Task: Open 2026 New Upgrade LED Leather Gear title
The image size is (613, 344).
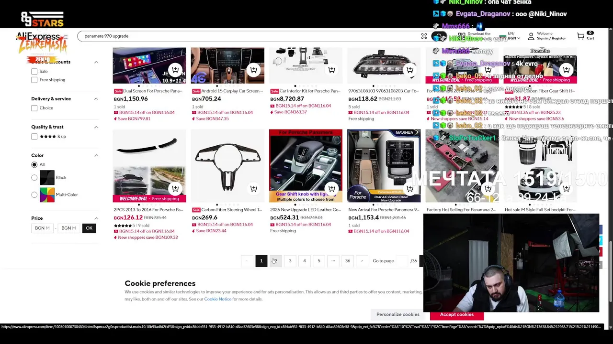Action: 306,210
